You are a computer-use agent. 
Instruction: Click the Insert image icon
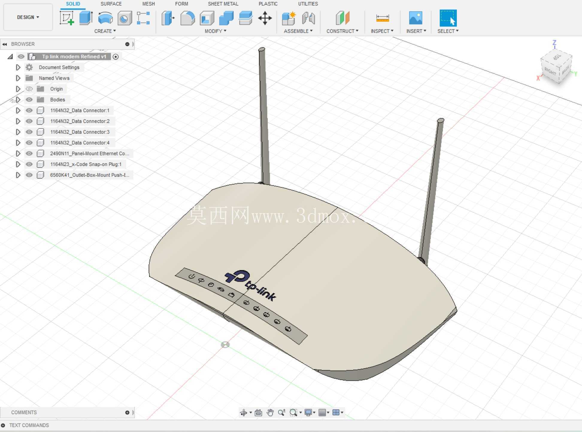pos(416,18)
